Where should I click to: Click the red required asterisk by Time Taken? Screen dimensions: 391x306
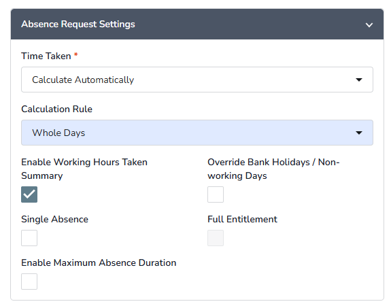pos(75,54)
